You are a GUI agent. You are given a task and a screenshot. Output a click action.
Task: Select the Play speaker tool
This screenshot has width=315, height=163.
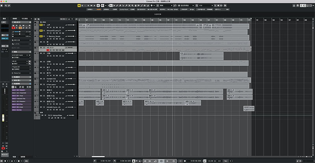[145, 6]
